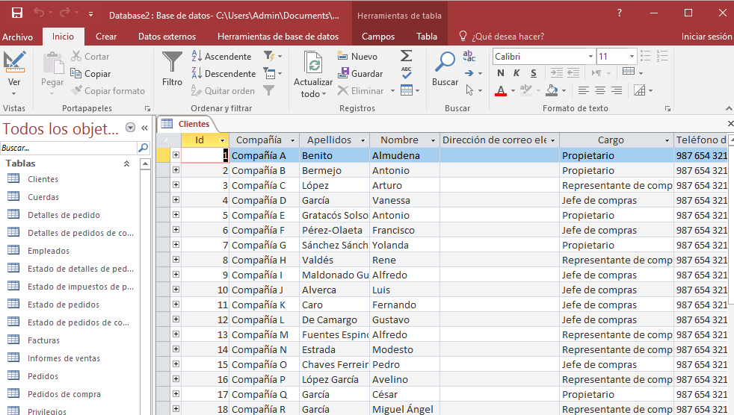Click Iniciar sesión link

(706, 37)
